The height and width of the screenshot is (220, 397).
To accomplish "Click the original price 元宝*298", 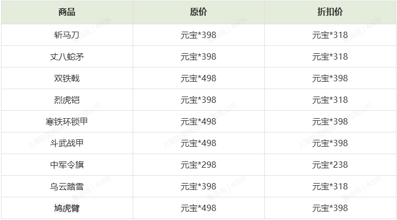I will [198, 165].
